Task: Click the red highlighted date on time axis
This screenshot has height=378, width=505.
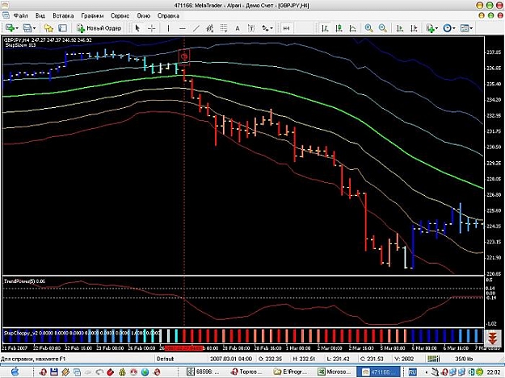Action: (183, 348)
